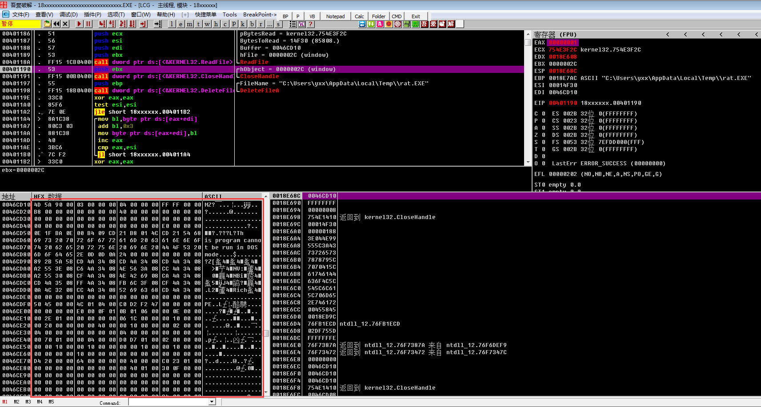This screenshot has width=761, height=407.
Task: Click the Pause execution icon
Action: (88, 24)
